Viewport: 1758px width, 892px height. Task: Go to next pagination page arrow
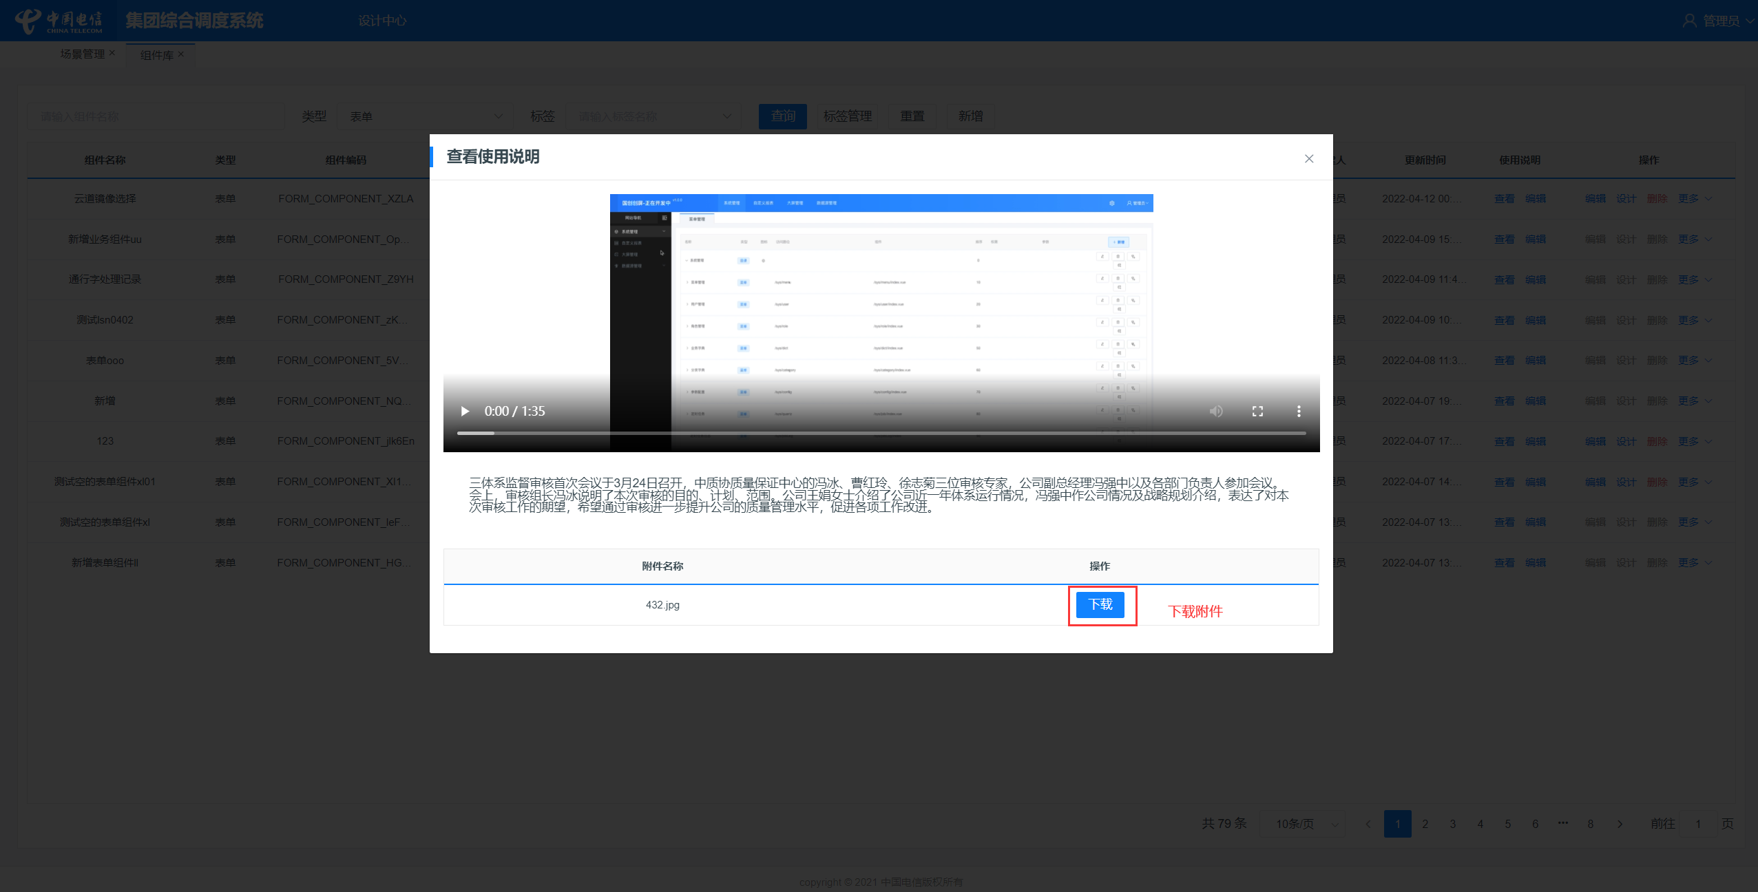(x=1620, y=824)
